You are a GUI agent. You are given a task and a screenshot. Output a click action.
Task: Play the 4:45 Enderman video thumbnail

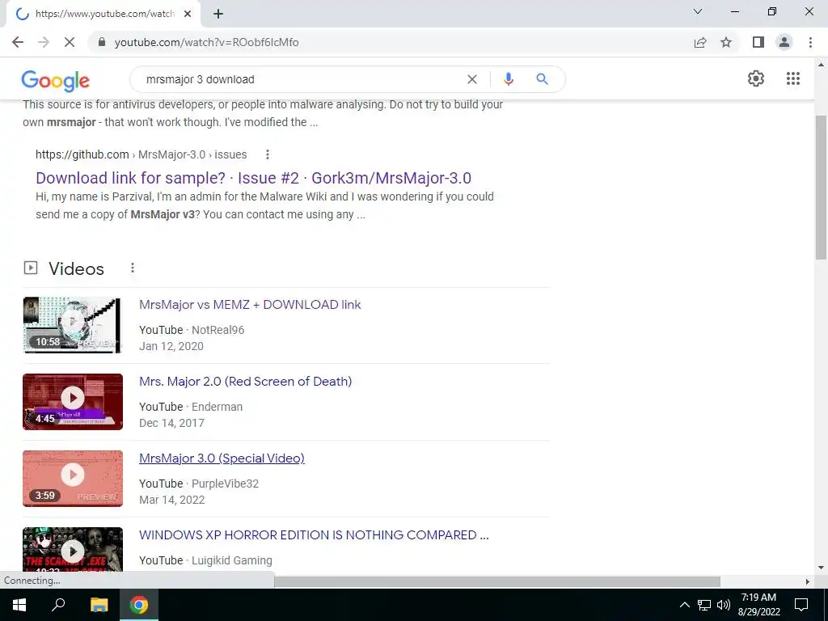pos(73,402)
